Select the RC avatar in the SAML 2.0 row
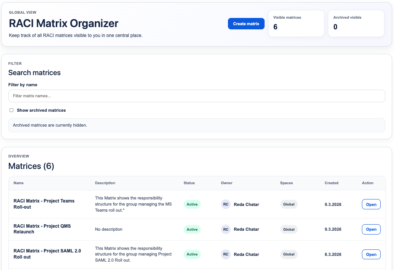 pyautogui.click(x=226, y=254)
